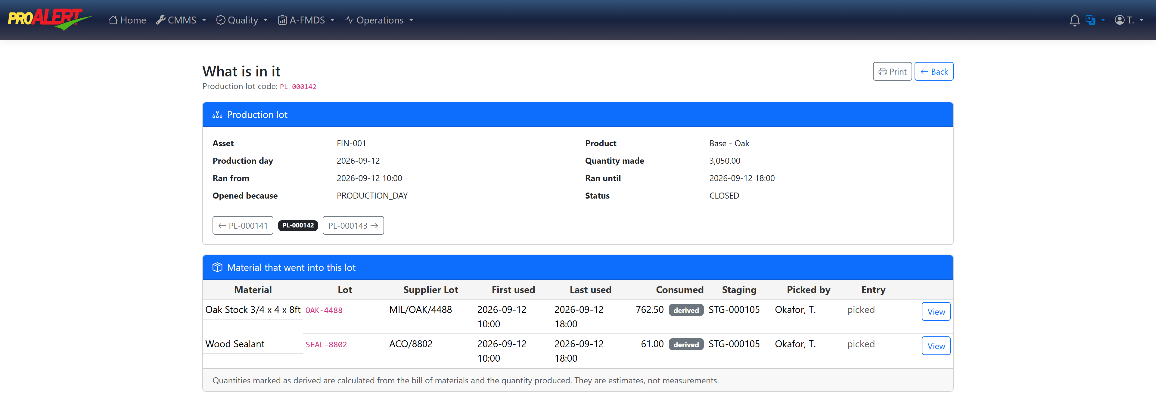Click the current lot PL-000142 badge
This screenshot has width=1156, height=411.
click(x=298, y=225)
